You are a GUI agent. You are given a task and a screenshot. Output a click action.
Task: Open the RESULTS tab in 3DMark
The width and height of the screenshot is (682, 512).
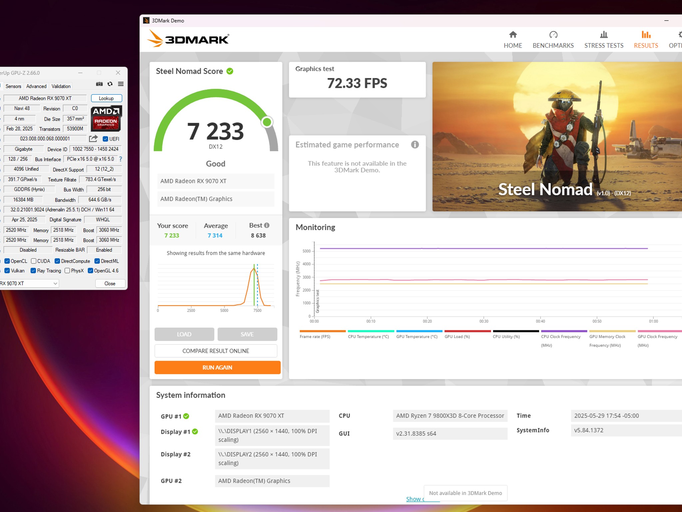point(646,39)
